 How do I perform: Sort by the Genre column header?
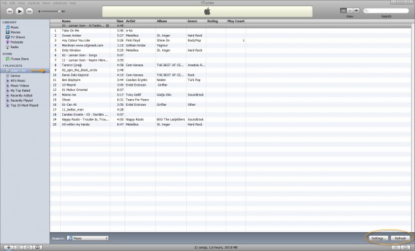196,21
